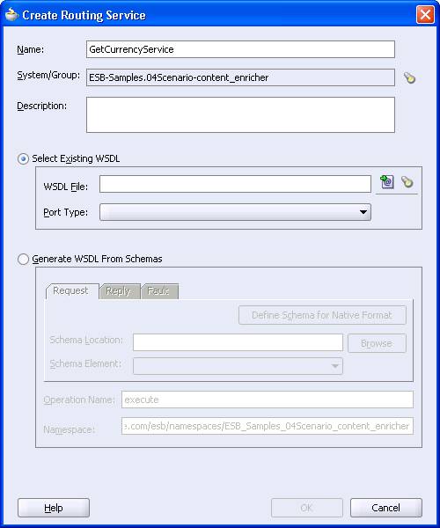
Task: Click the find existing WSDL icon
Action: (387, 182)
